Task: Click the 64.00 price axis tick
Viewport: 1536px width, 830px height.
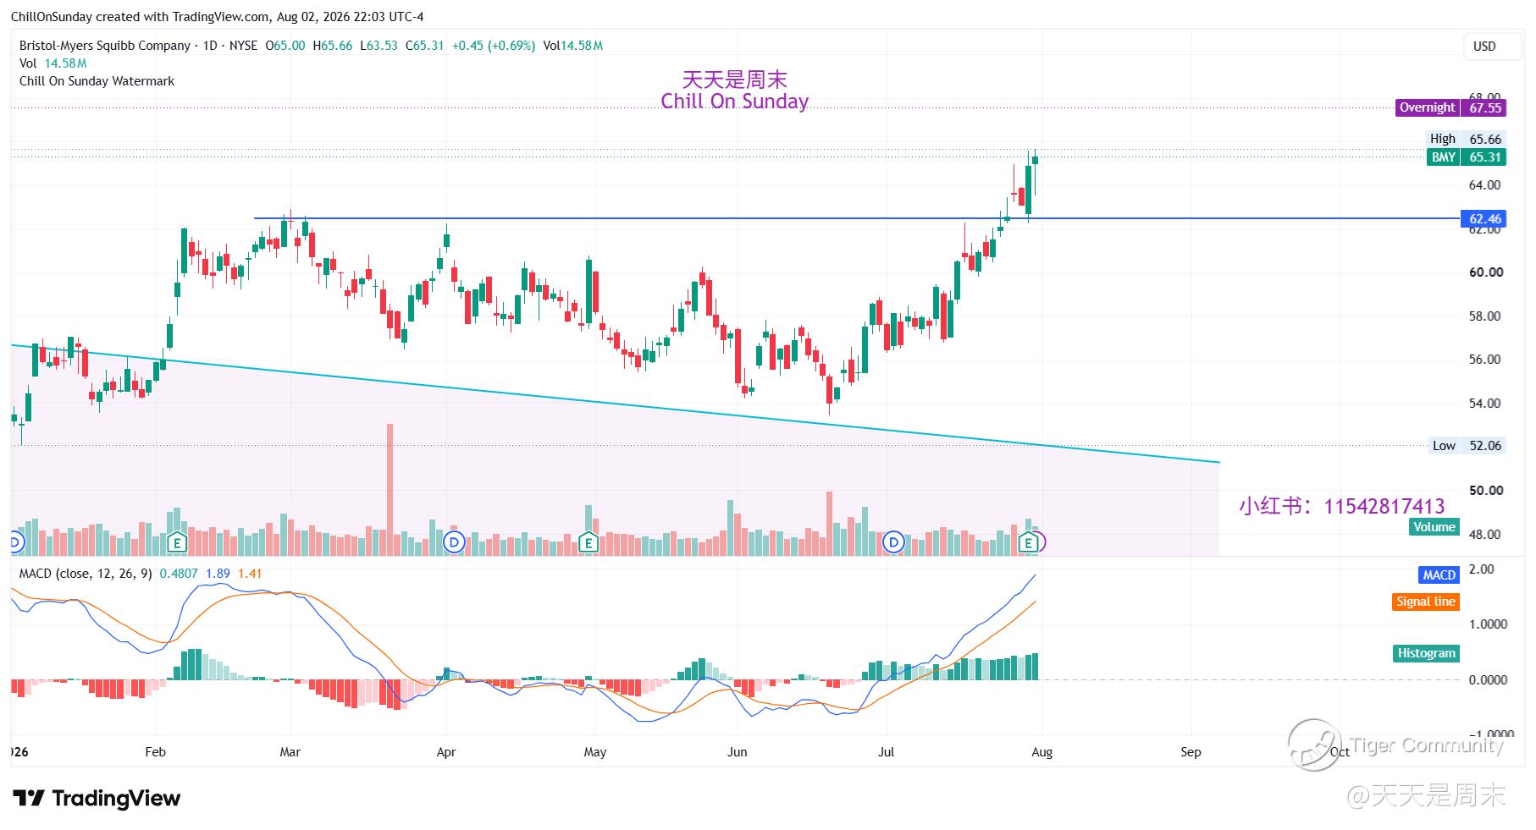Action: pos(1485,185)
